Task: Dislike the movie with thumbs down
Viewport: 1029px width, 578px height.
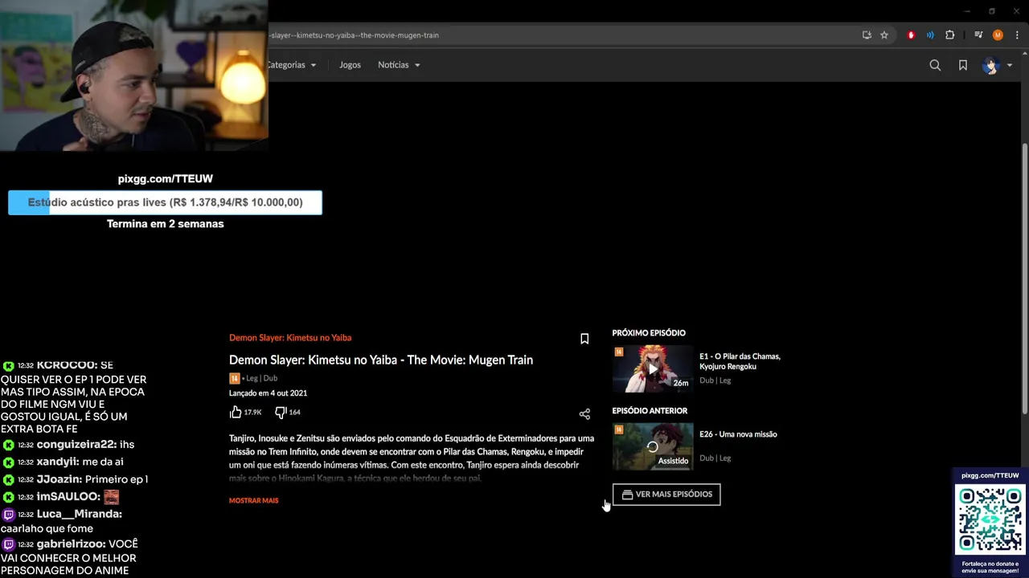Action: click(281, 412)
